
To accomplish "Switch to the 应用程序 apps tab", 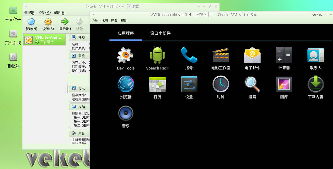I will coord(126,33).
